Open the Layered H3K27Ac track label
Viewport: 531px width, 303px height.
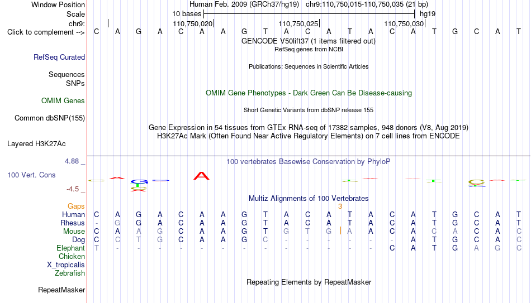[x=36, y=144]
